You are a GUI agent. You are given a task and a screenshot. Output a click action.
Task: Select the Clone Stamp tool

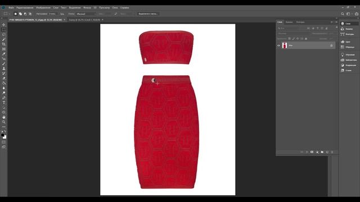(x=4, y=68)
